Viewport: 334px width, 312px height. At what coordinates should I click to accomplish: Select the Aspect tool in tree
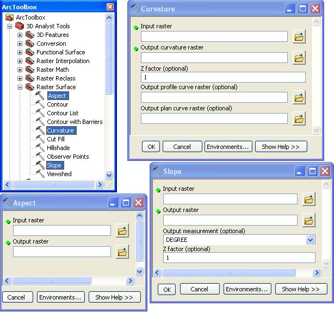point(58,96)
